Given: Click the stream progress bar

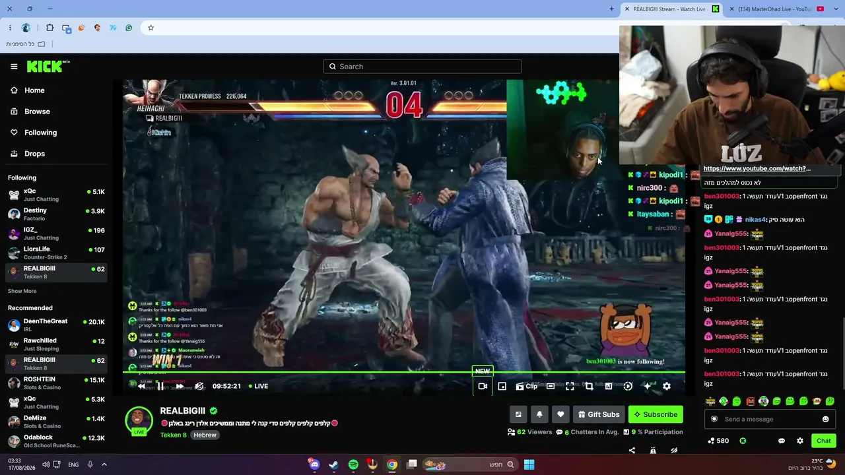Looking at the screenshot, I should tap(404, 373).
